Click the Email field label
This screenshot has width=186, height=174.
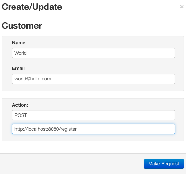pos(18,68)
